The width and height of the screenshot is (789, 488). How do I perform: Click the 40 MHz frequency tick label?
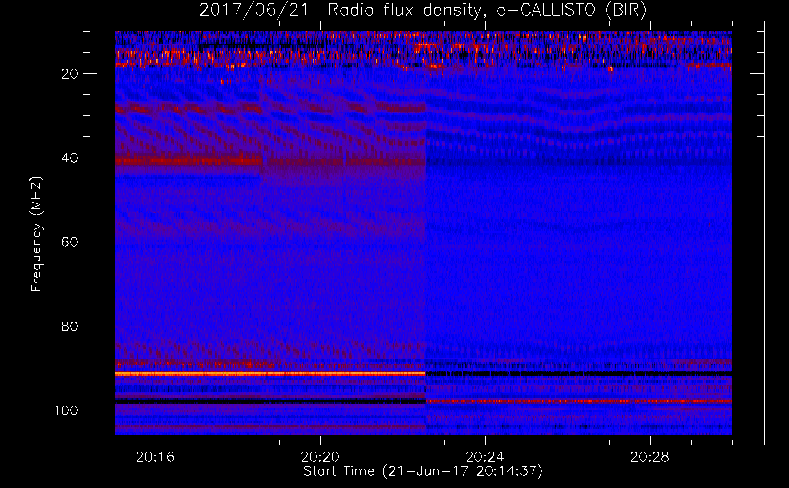[x=70, y=158]
